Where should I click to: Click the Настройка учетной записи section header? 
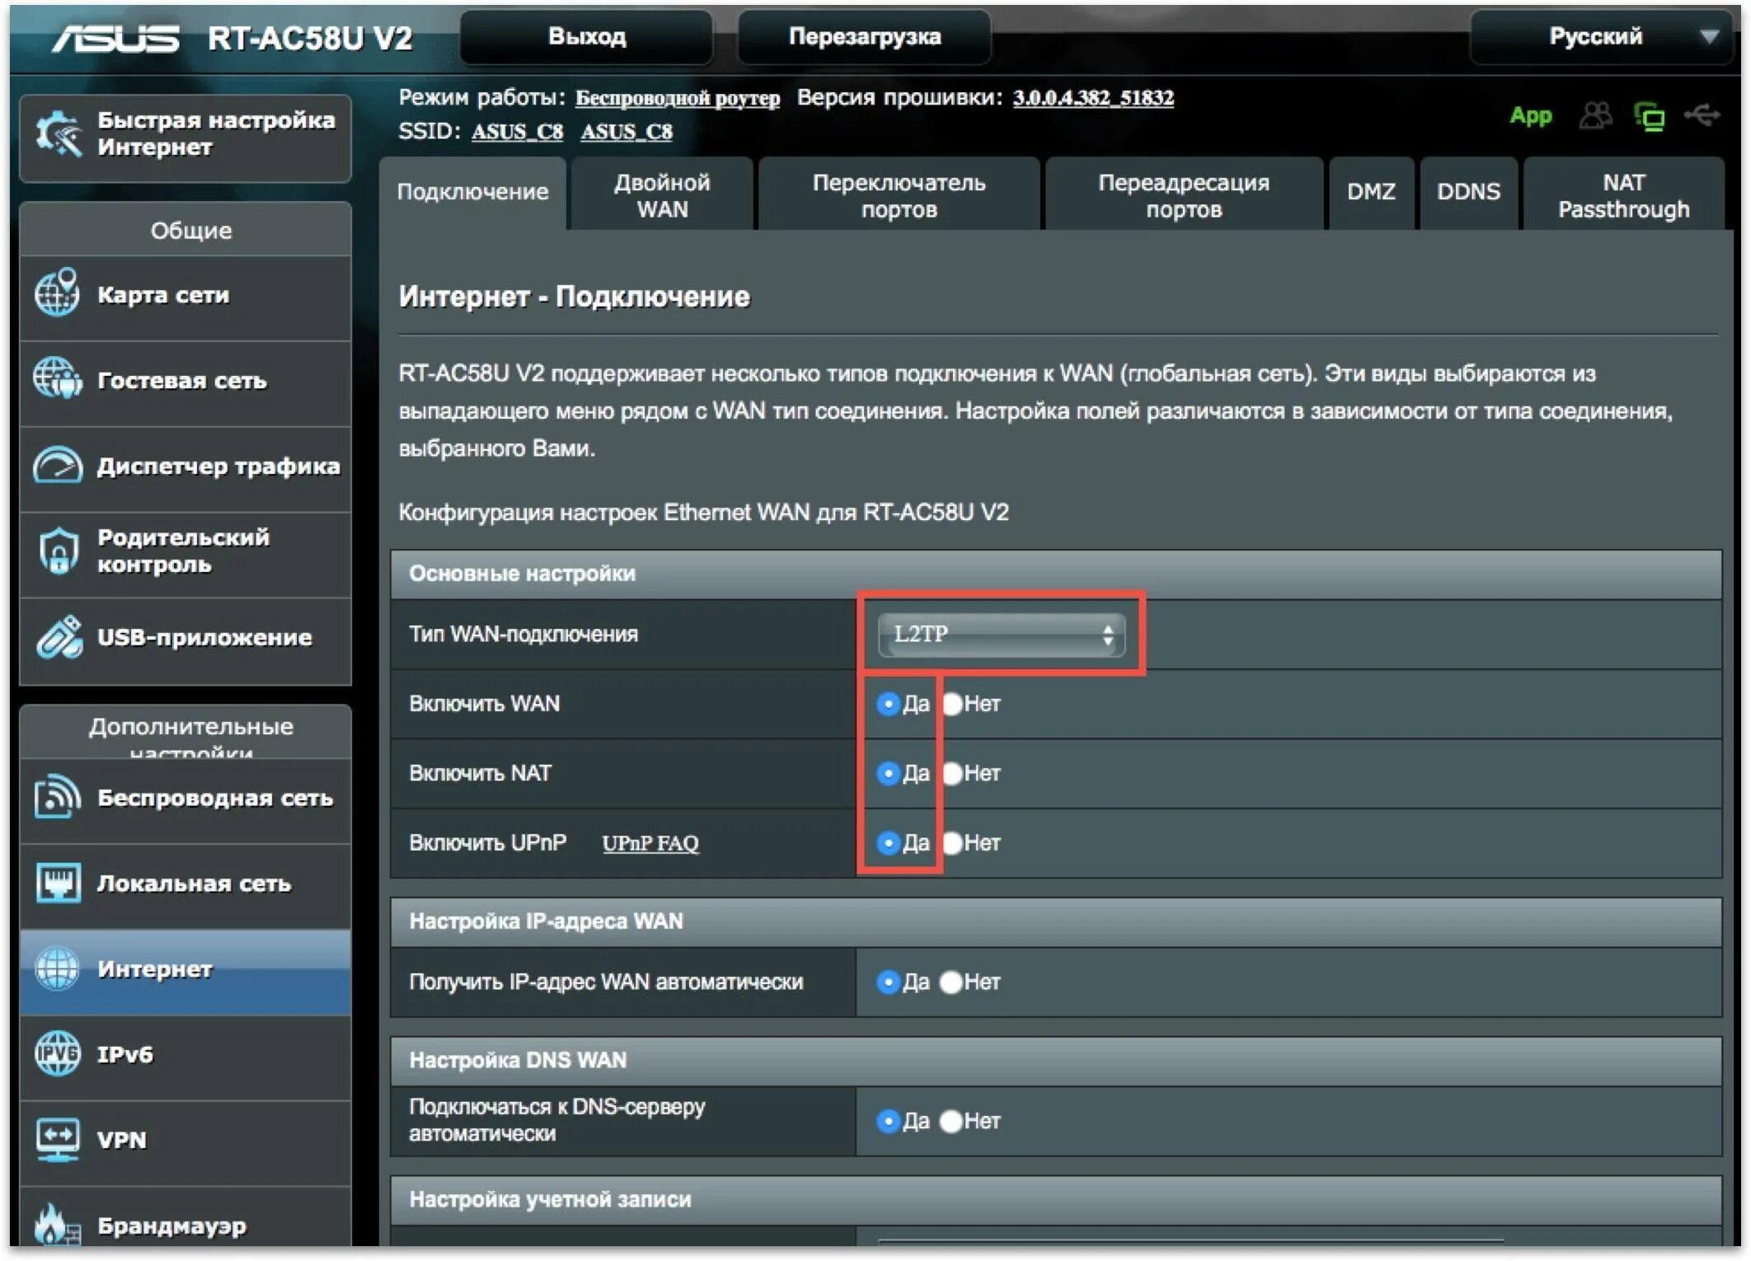[x=1056, y=1199]
